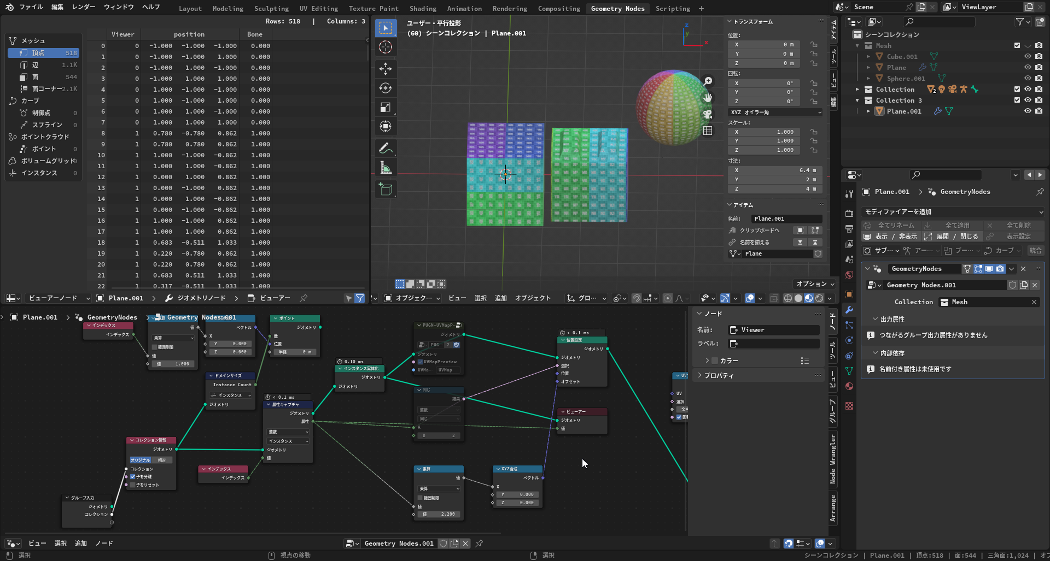
Task: Open the View Layer properties tab
Action: 849,244
